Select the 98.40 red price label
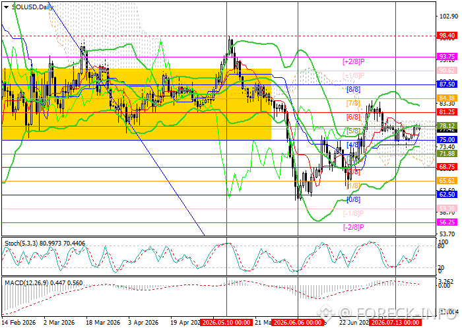 (447, 36)
